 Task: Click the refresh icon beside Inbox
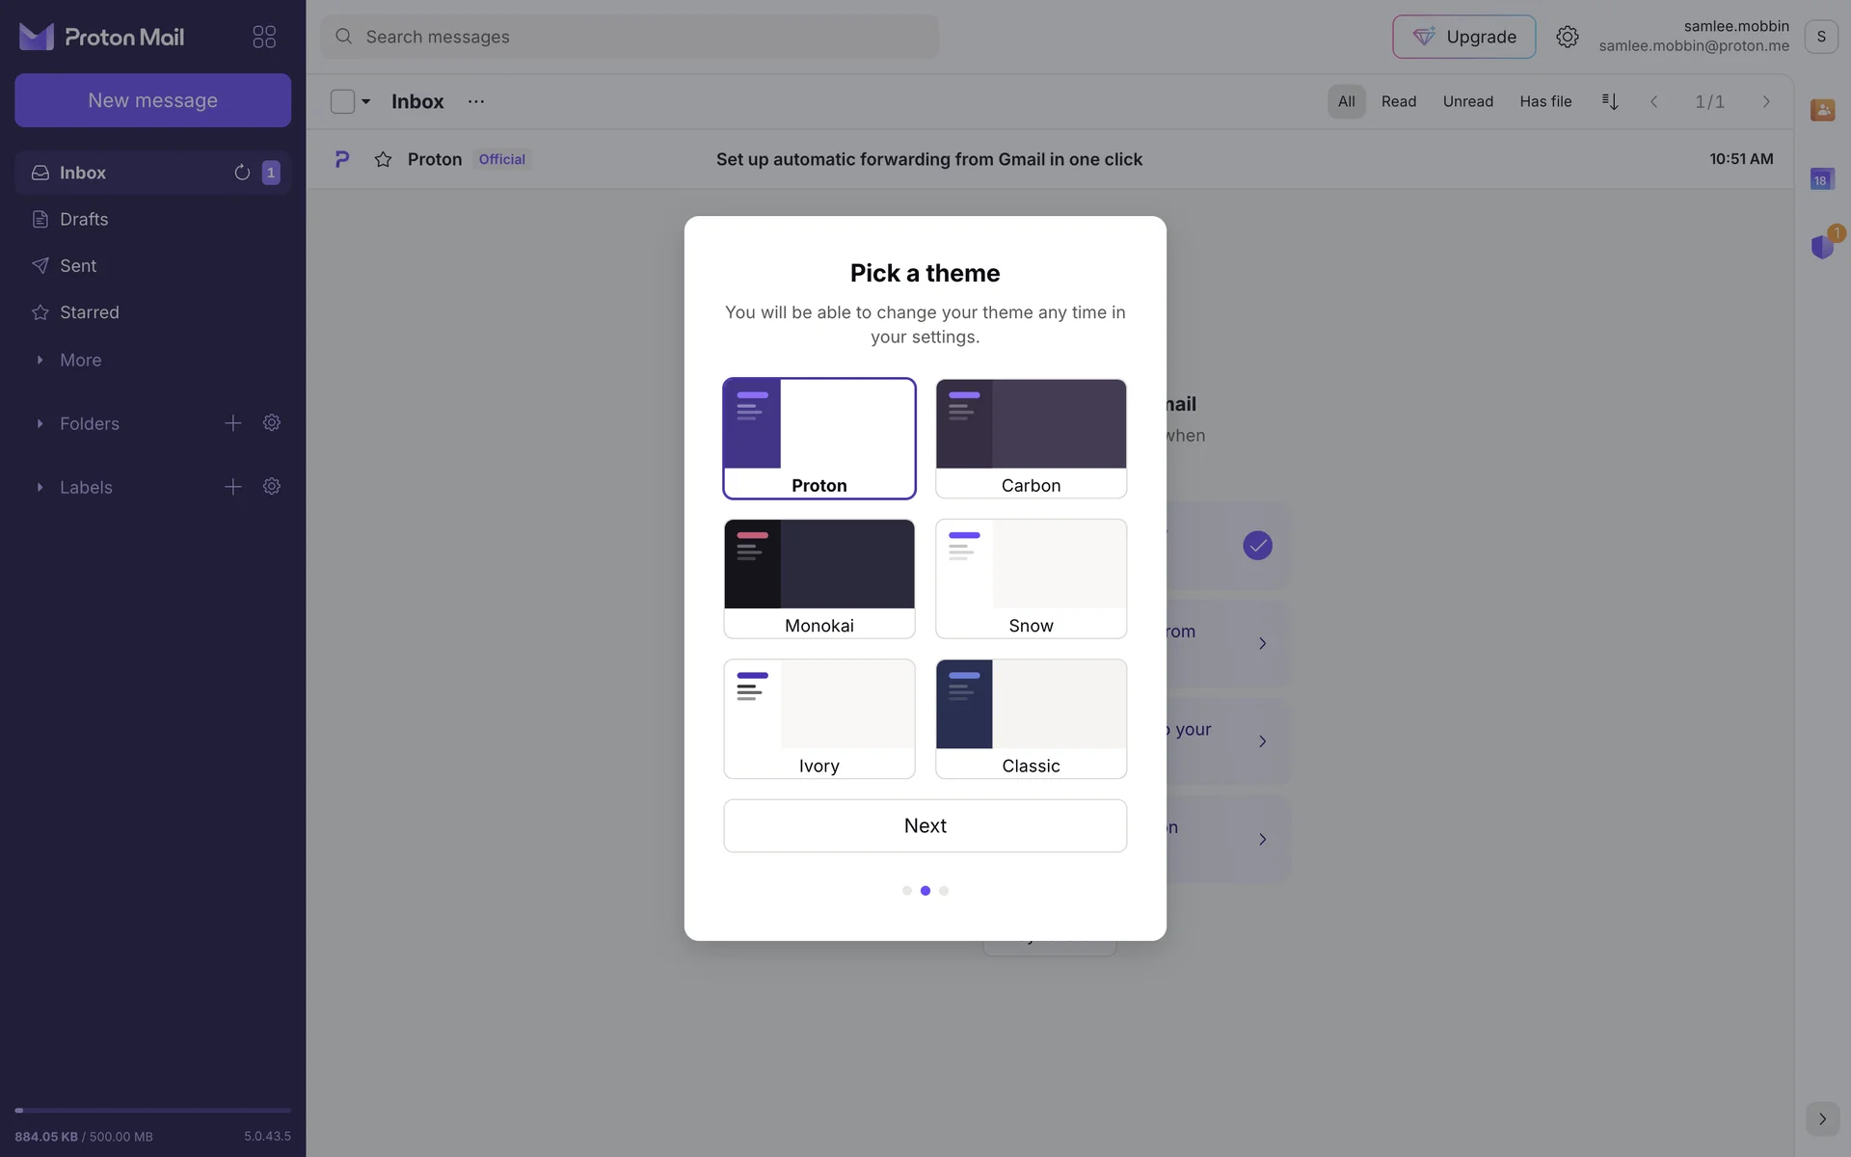[242, 173]
